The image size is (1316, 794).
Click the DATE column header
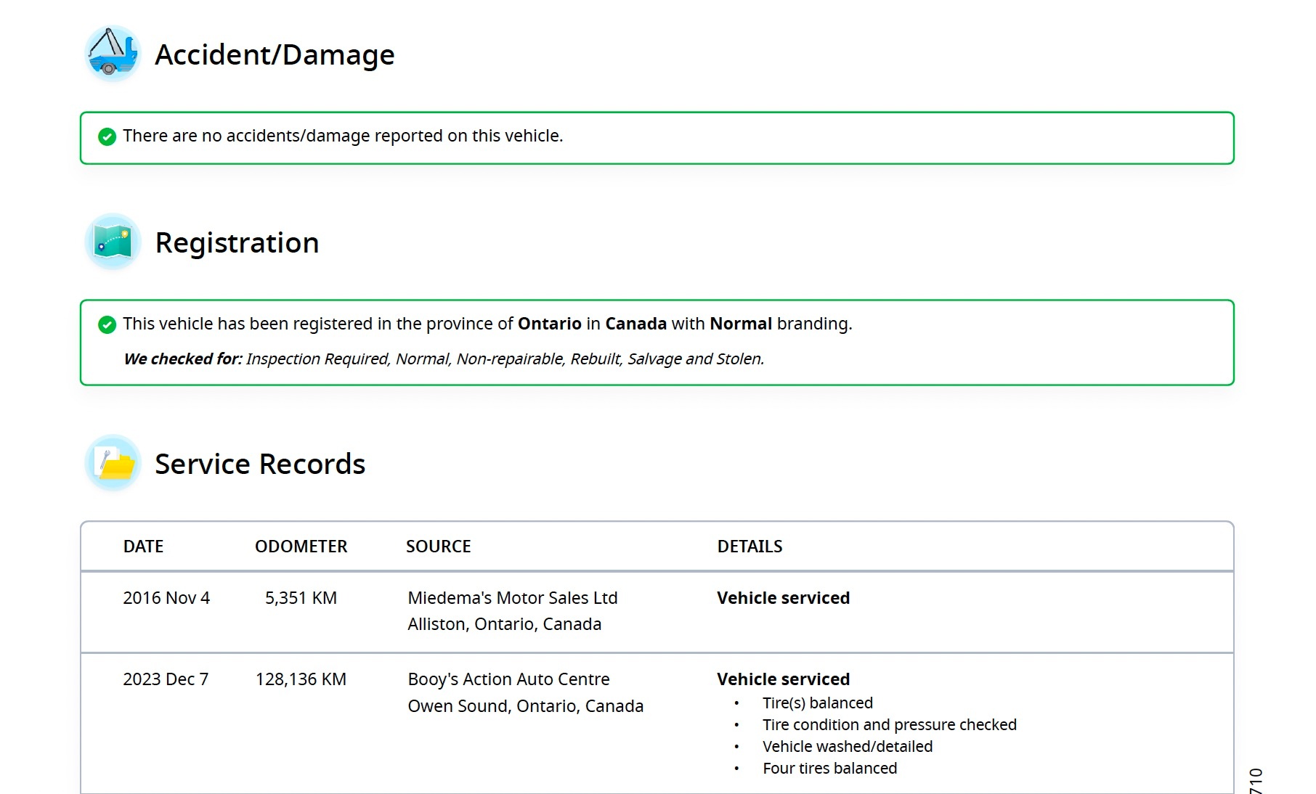tap(143, 547)
